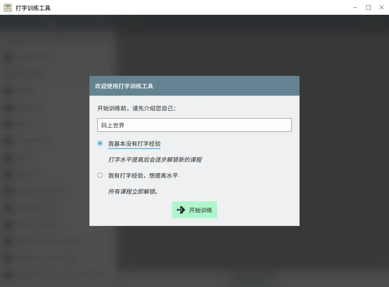The width and height of the screenshot is (389, 287).
Task: Click the prompt text 开始训练前,请先介绍您自己:
Action: point(137,108)
